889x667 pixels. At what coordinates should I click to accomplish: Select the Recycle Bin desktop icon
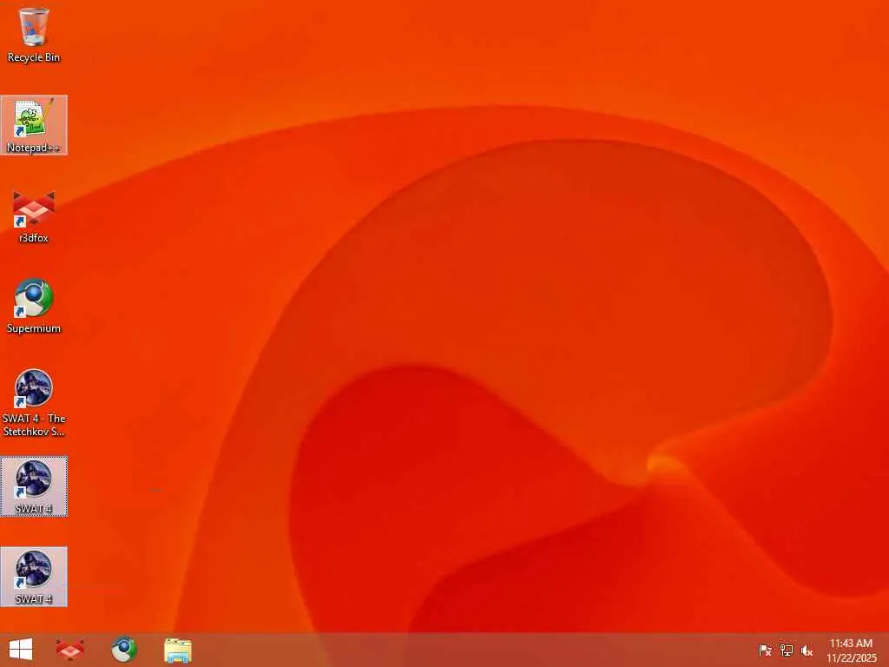(34, 35)
